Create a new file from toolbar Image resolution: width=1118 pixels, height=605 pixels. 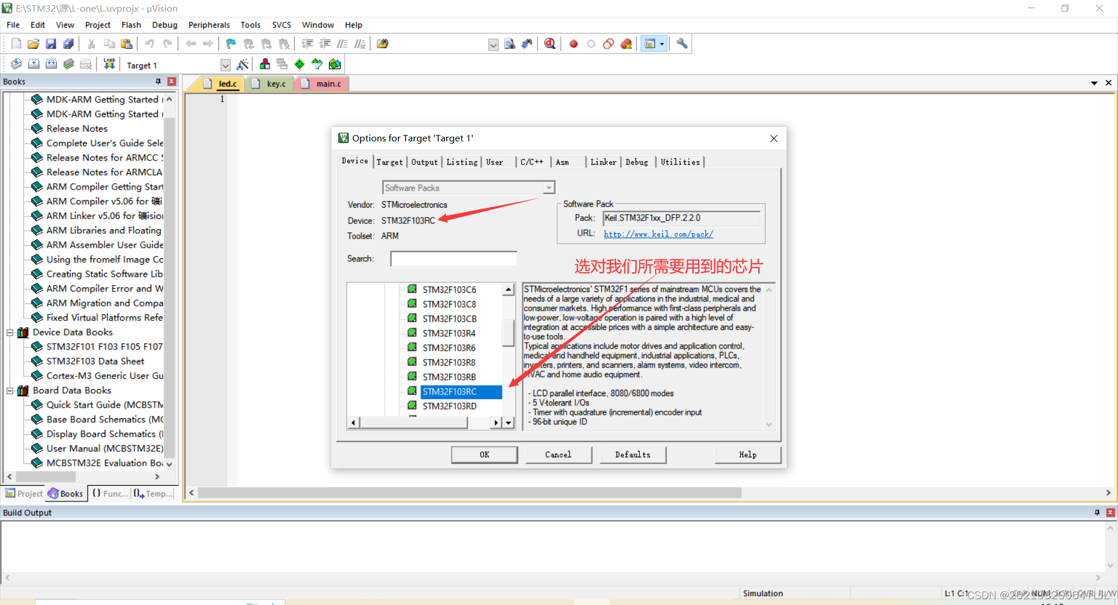pyautogui.click(x=16, y=44)
